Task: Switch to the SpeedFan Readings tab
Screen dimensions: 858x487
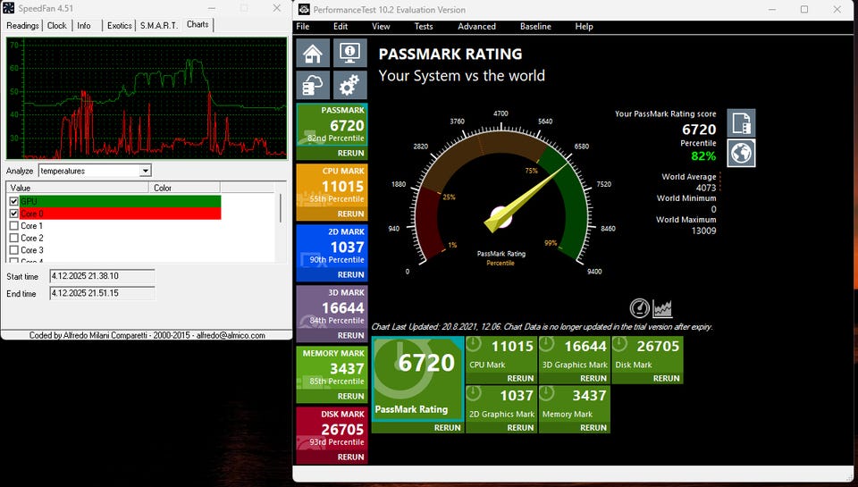Action: point(22,26)
